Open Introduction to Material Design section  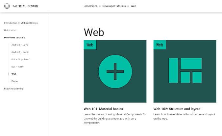tap(21, 23)
